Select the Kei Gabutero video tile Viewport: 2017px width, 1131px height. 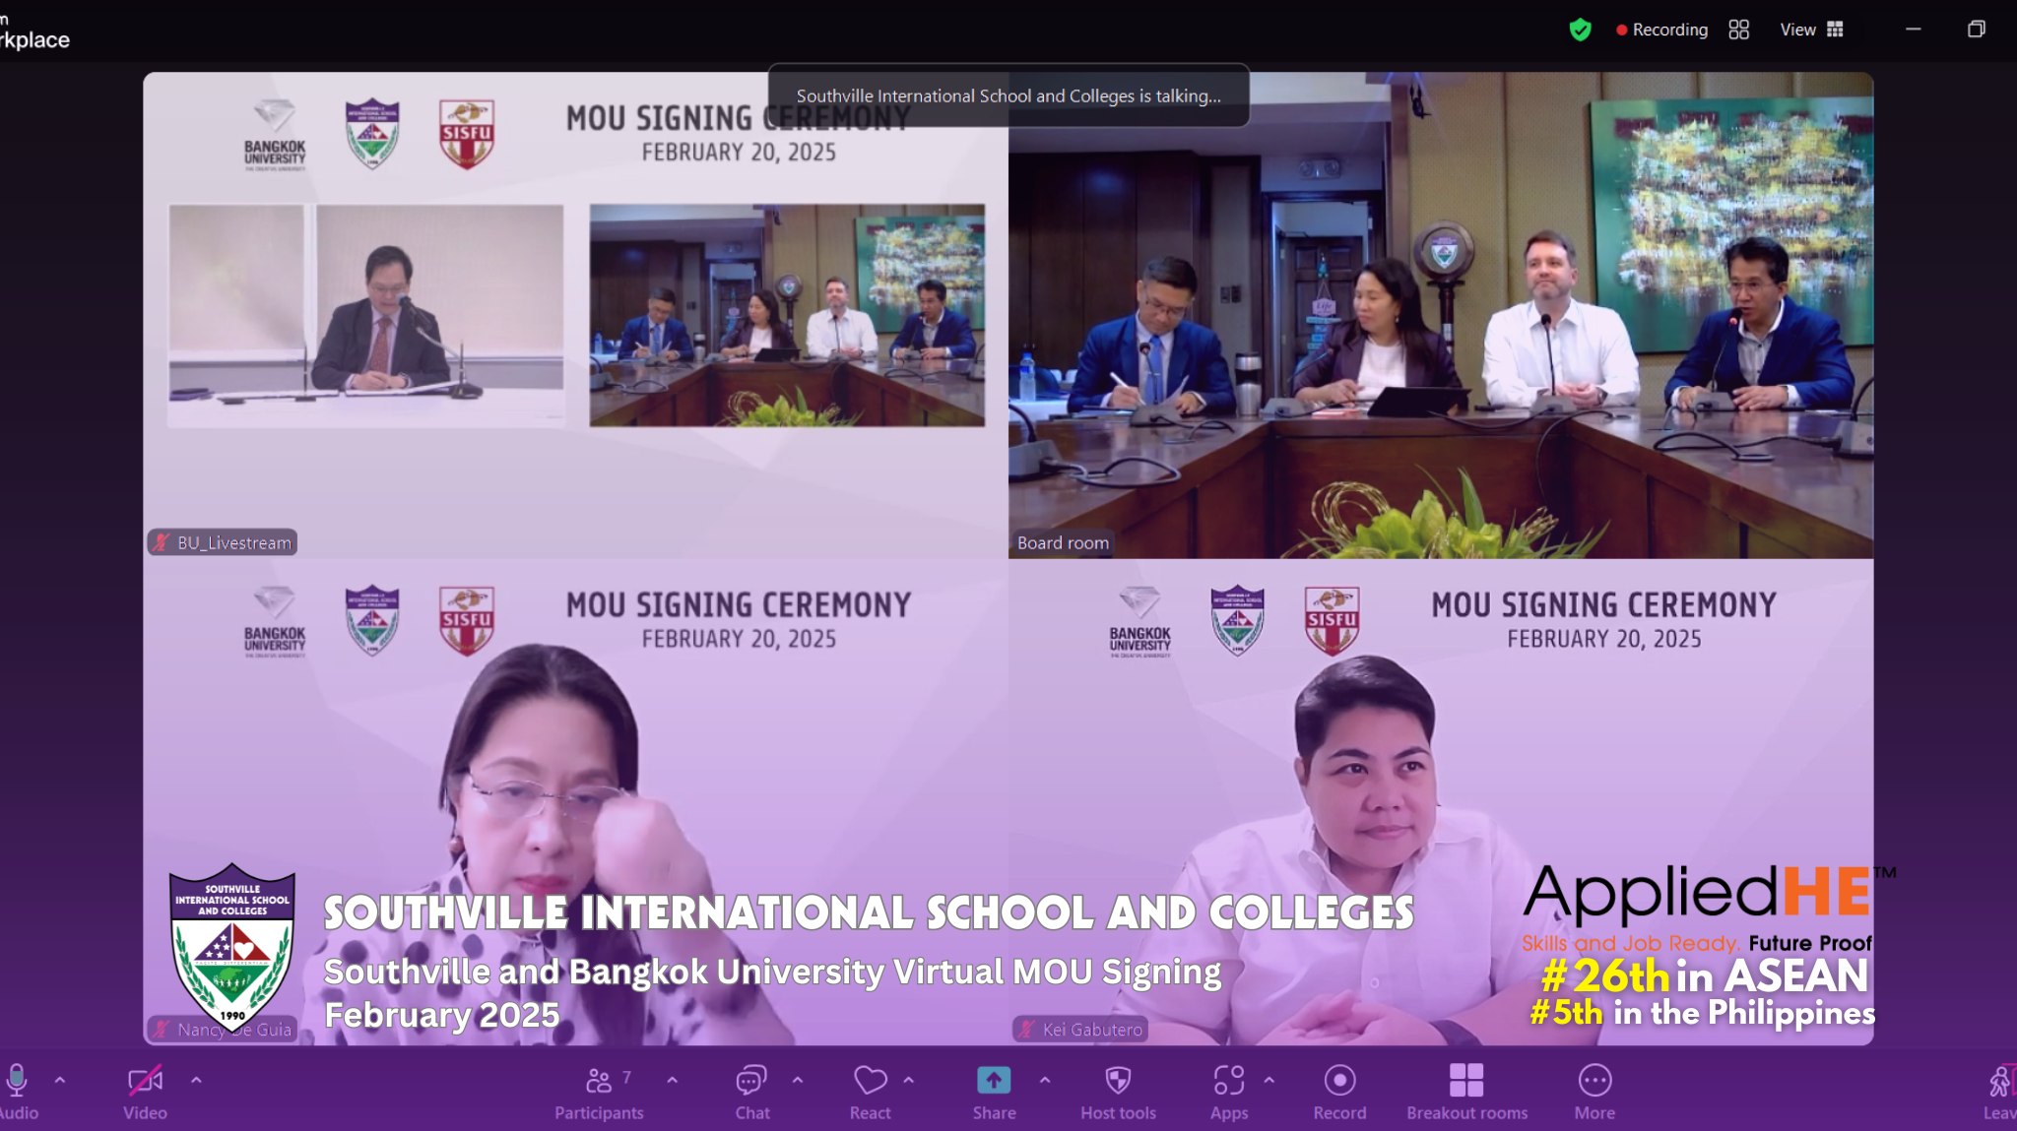1441,802
